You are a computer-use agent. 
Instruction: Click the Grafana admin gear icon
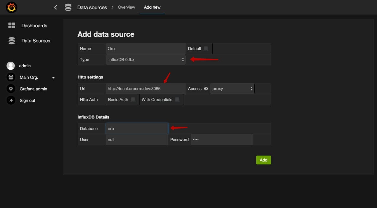tap(11, 89)
